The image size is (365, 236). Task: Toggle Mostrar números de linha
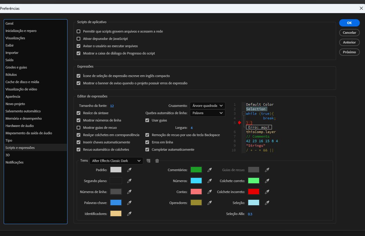coord(78,120)
